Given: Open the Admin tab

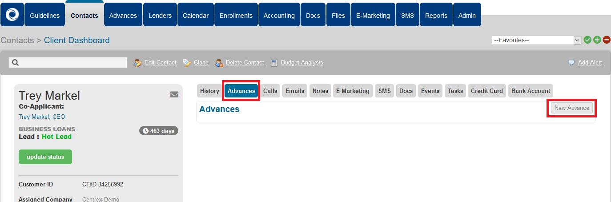Looking at the screenshot, I should pyautogui.click(x=467, y=15).
